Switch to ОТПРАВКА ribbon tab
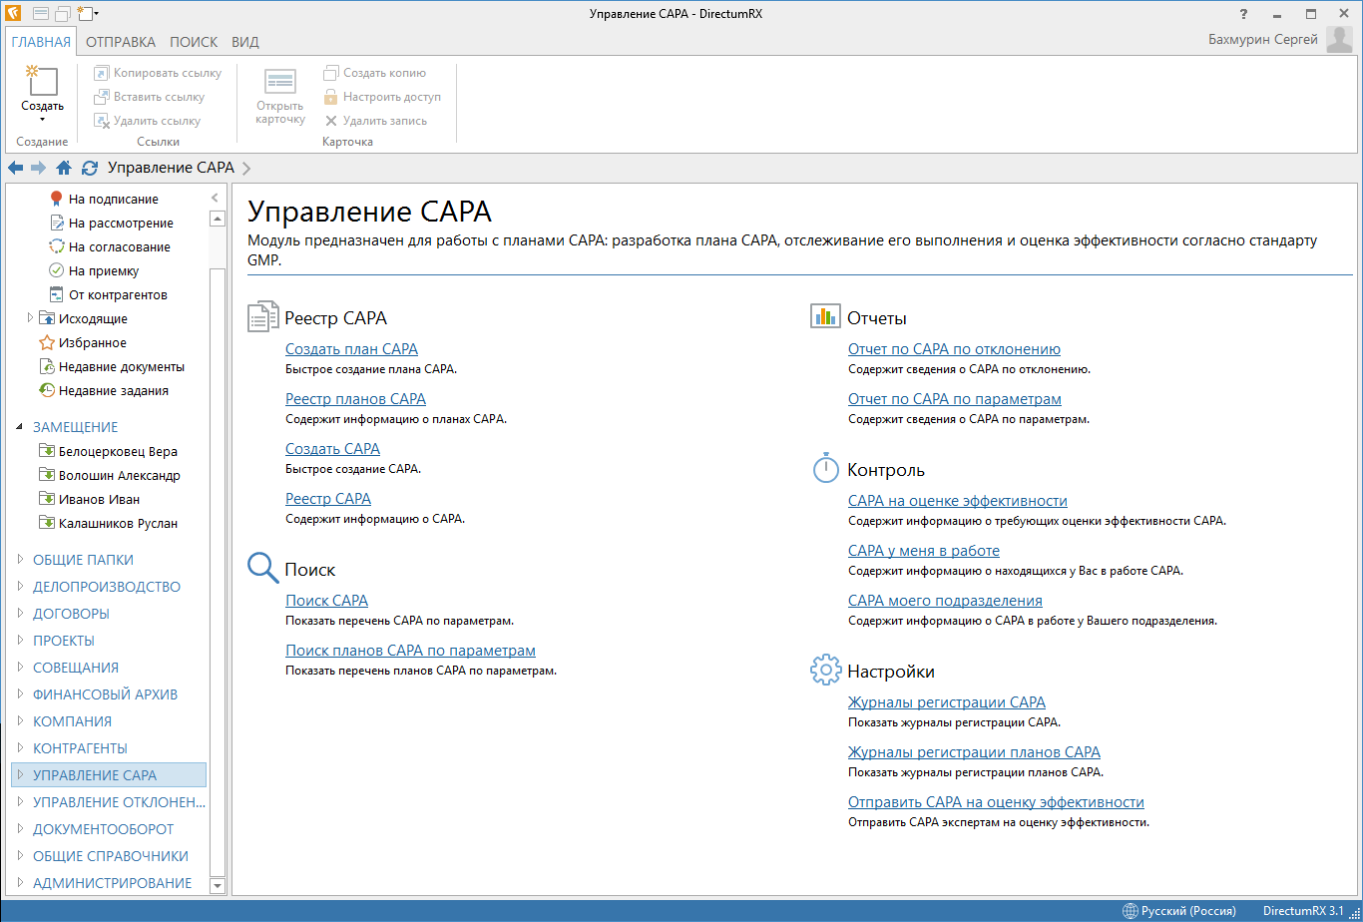The width and height of the screenshot is (1363, 922). pyautogui.click(x=121, y=42)
